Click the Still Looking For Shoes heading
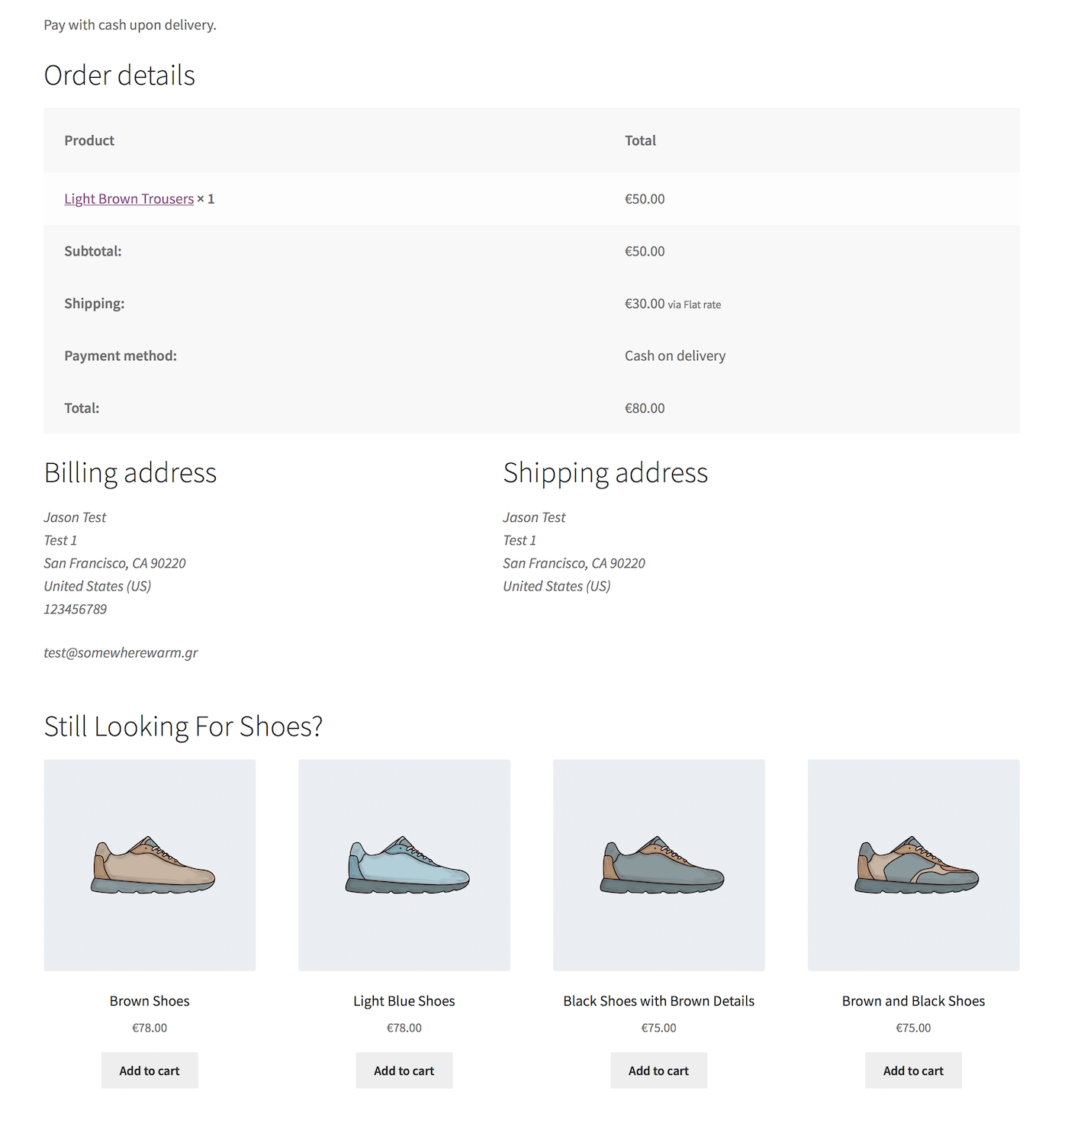 pos(183,726)
